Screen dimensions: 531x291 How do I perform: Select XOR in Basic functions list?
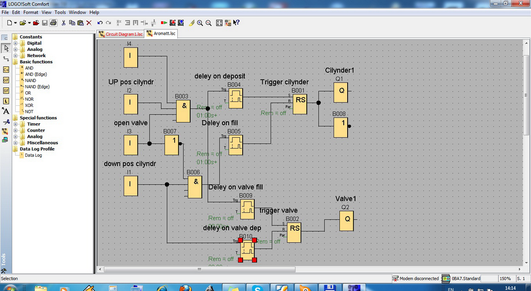click(x=29, y=105)
